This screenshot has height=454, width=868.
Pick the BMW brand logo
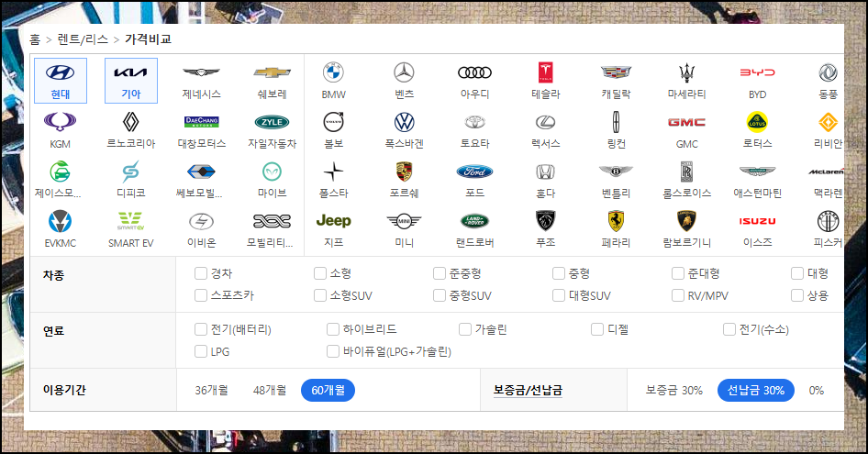pyautogui.click(x=333, y=72)
